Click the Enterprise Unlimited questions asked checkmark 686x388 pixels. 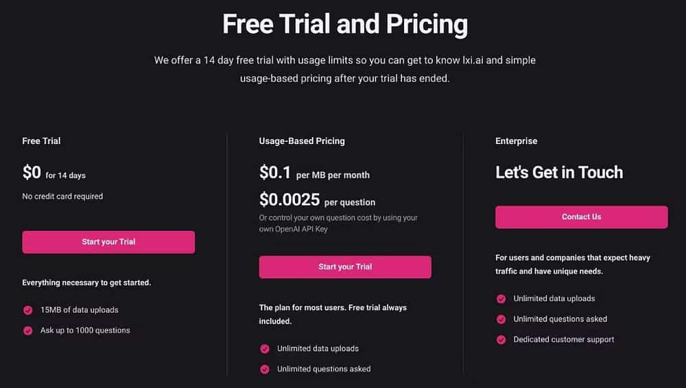click(501, 319)
